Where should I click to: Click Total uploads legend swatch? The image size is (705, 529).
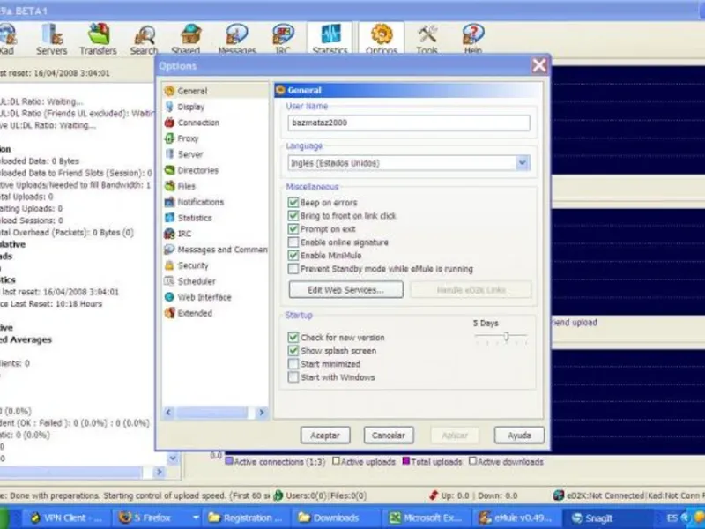(406, 461)
